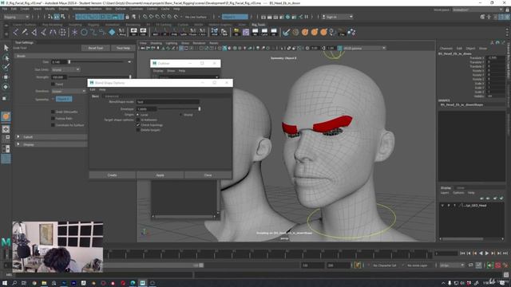Go to end of playback range
511x287 pixels.
505,254
